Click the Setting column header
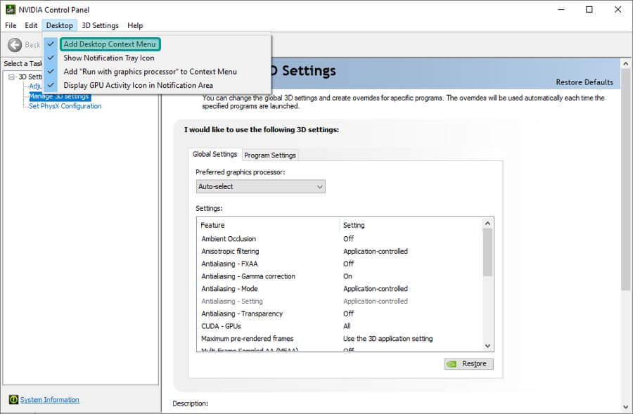633x414 pixels. [411, 225]
